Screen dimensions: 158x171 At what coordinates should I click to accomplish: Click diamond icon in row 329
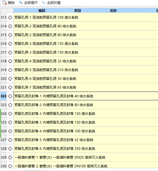pos(10,157)
